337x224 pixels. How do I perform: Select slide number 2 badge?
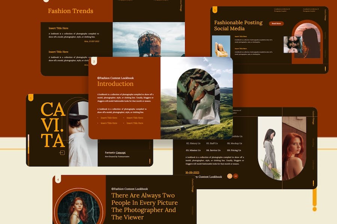94,61
